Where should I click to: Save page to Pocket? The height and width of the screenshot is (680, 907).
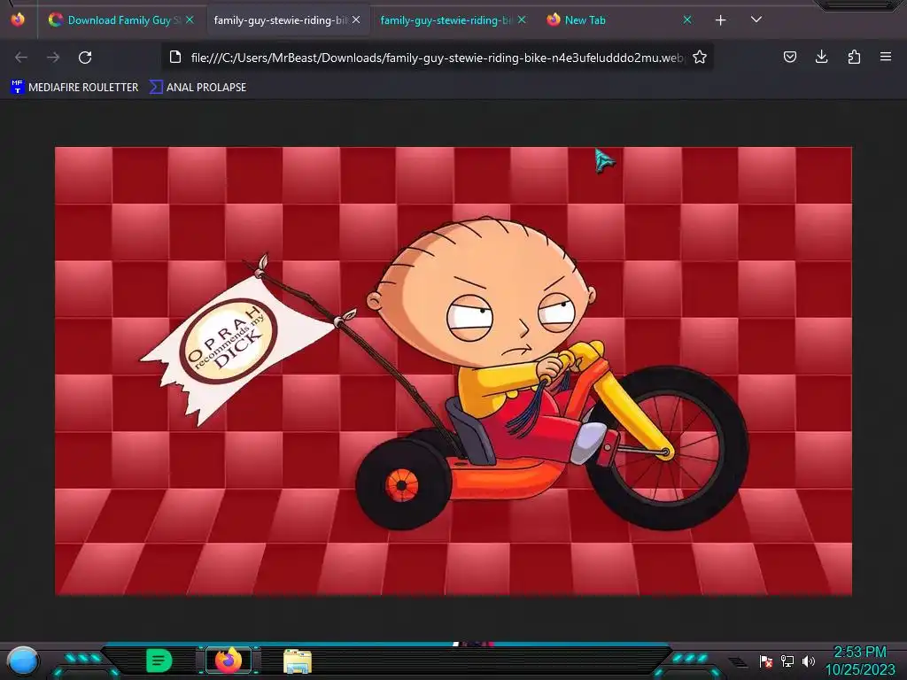[789, 57]
